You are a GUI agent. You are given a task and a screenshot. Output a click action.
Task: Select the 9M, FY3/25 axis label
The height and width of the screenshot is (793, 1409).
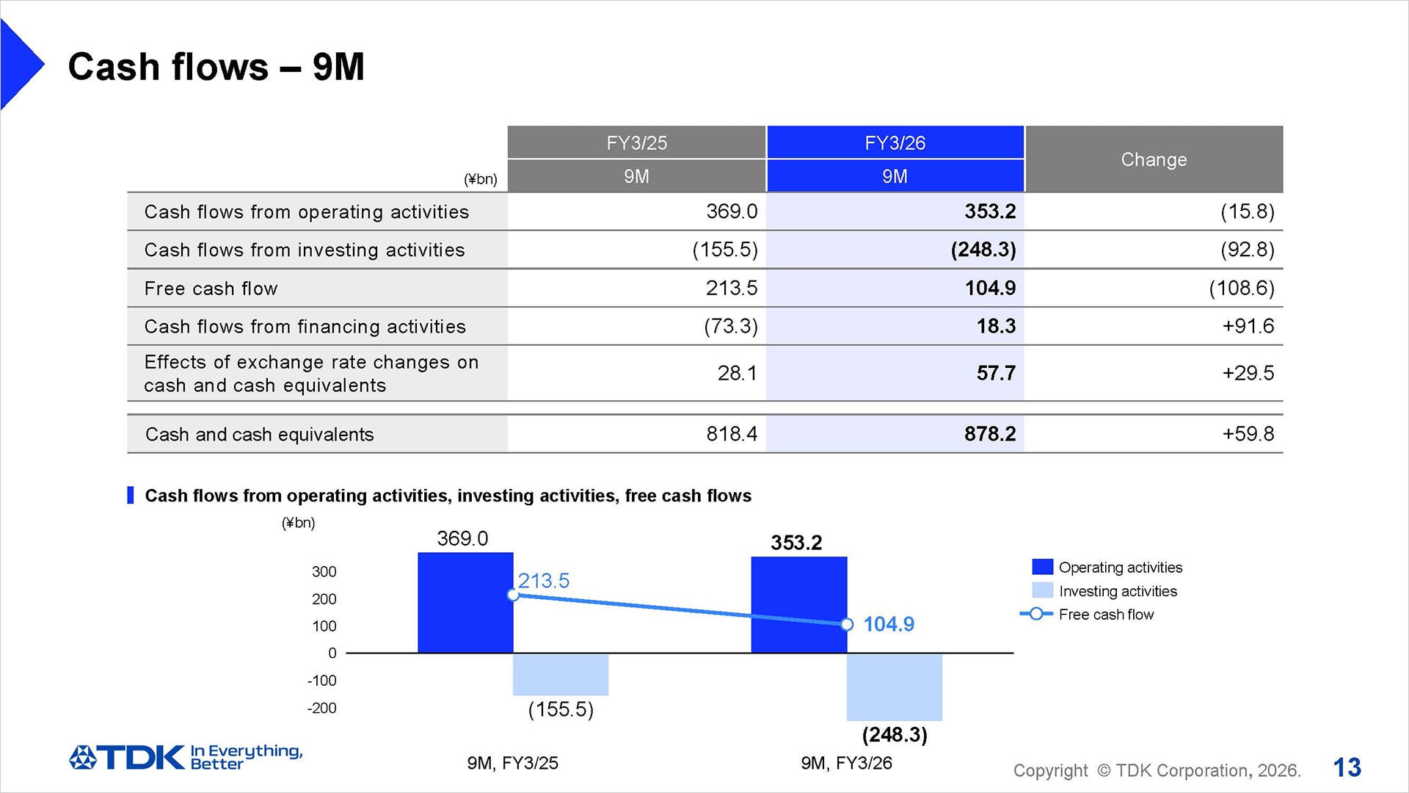512,763
